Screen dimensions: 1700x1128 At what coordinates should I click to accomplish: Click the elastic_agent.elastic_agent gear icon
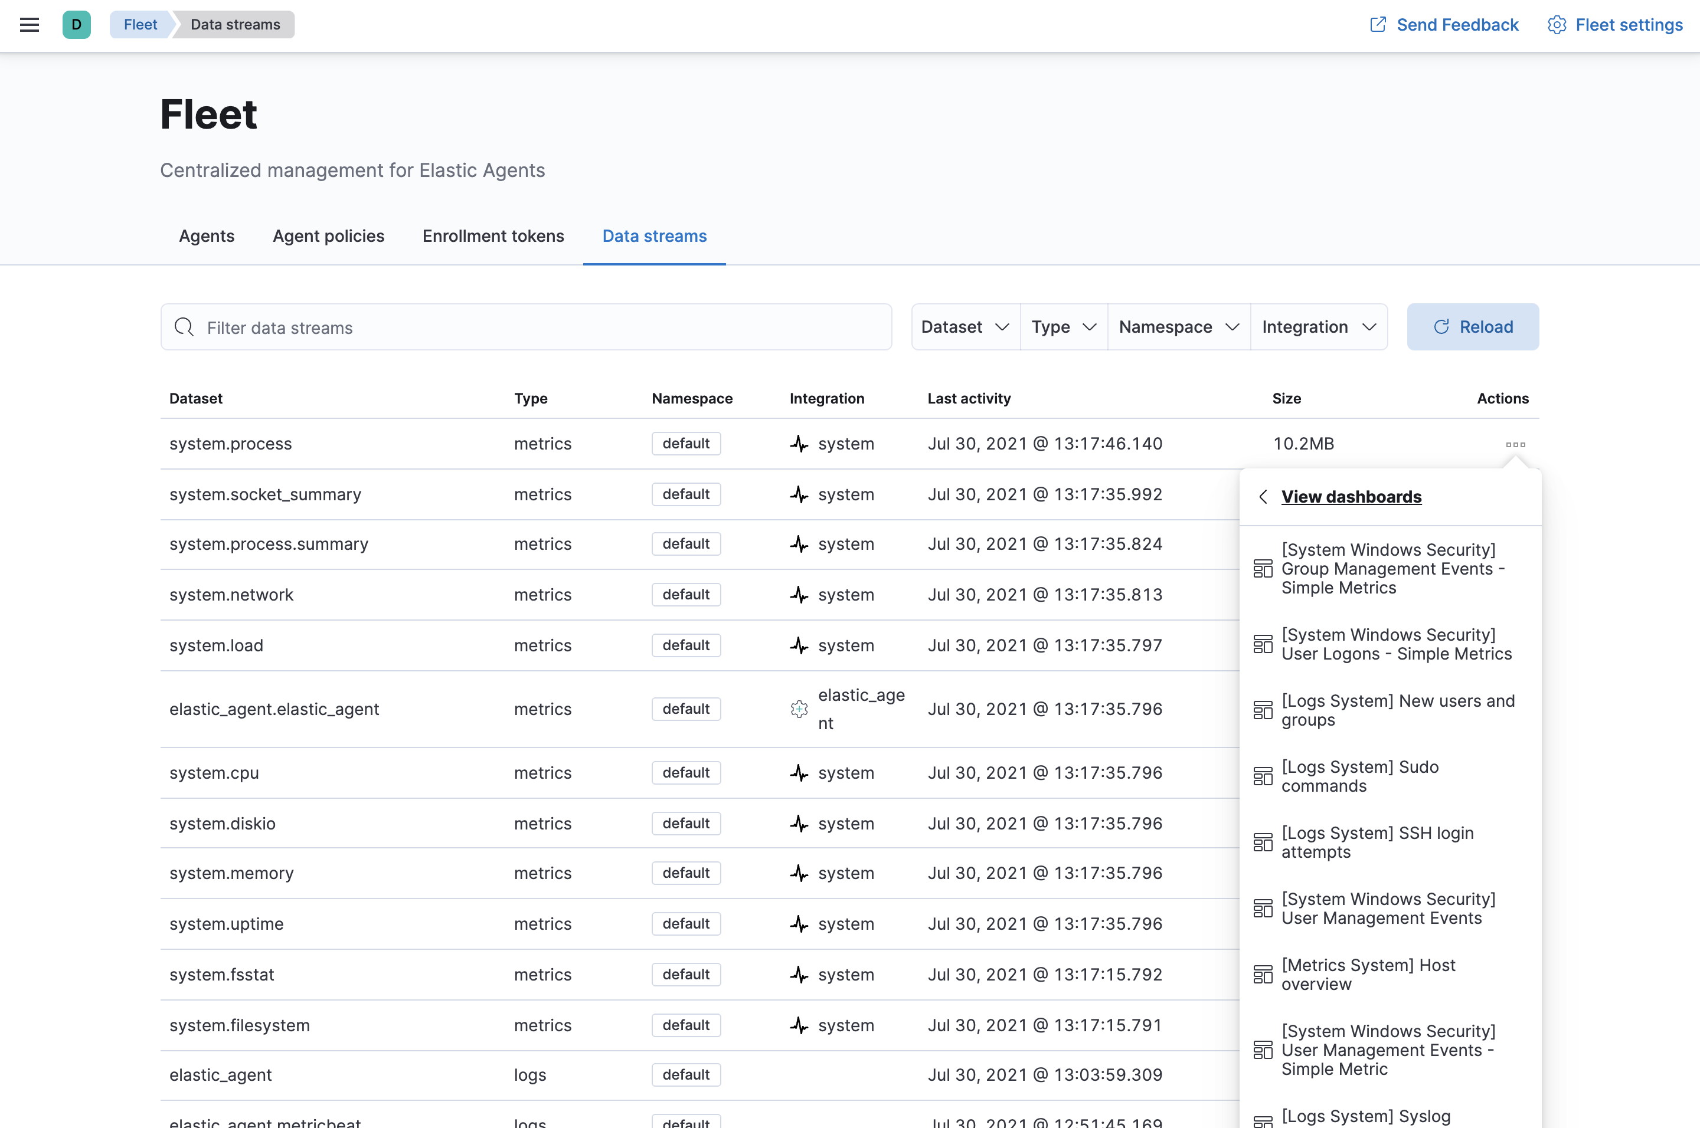click(x=799, y=707)
